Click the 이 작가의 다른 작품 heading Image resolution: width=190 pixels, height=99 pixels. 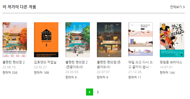click(x=19, y=7)
